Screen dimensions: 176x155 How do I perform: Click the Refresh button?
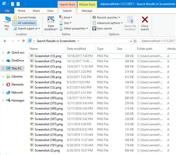[x=135, y=41]
